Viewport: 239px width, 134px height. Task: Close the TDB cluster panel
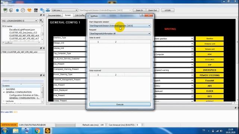[44, 48]
